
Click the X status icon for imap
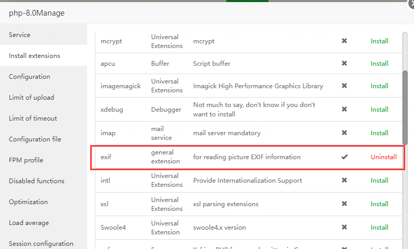coord(344,133)
